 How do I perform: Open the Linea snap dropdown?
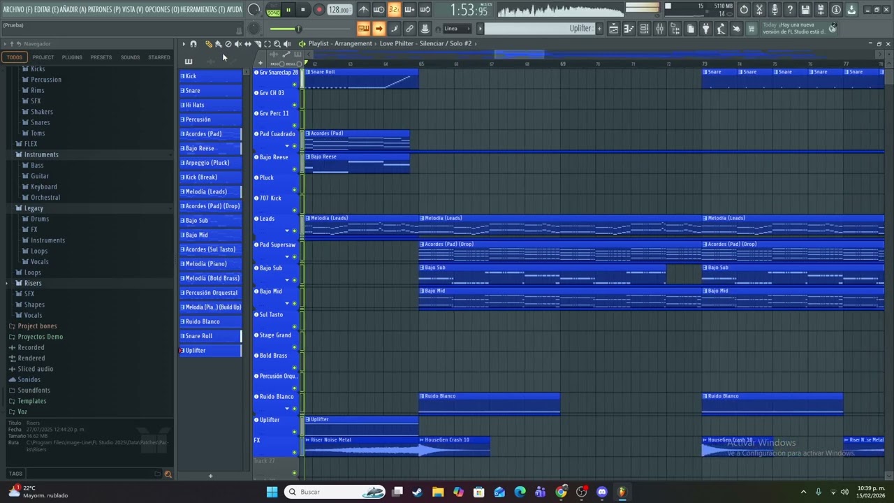(x=457, y=29)
